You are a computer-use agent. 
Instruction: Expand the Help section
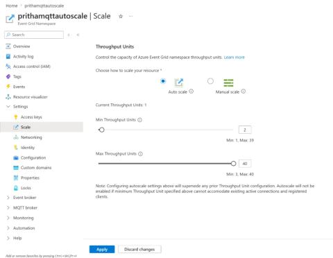pyautogui.click(x=8, y=238)
